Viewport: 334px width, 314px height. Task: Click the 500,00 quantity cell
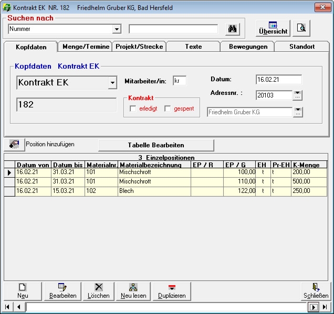pos(309,181)
